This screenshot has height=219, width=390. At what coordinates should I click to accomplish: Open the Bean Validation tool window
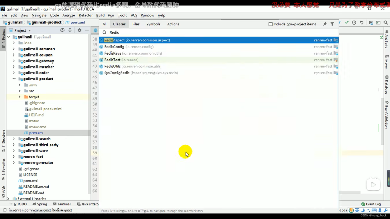click(x=387, y=115)
